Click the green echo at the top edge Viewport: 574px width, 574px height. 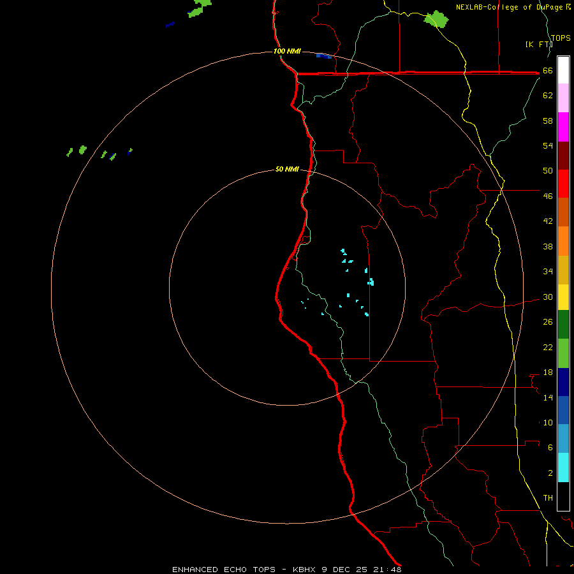(x=200, y=8)
